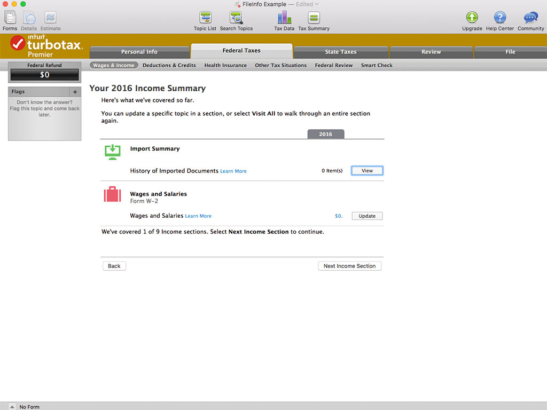The width and height of the screenshot is (547, 410).
Task: Click the TurboTax checkmark logo
Action: pyautogui.click(x=17, y=43)
